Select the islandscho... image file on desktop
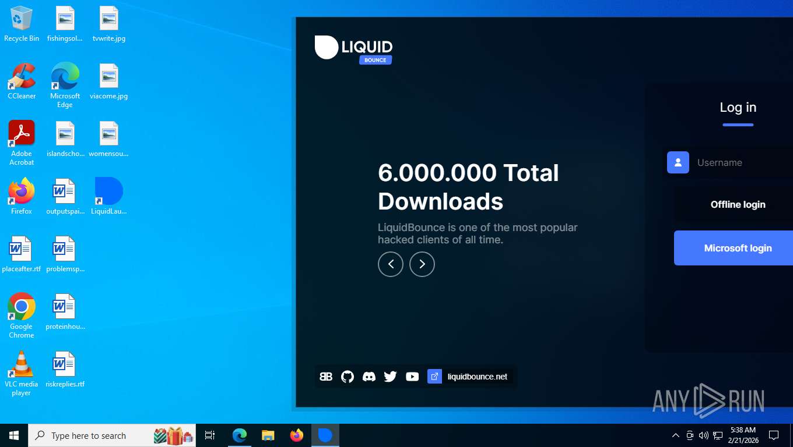Viewport: 793px width, 447px height. [65, 139]
